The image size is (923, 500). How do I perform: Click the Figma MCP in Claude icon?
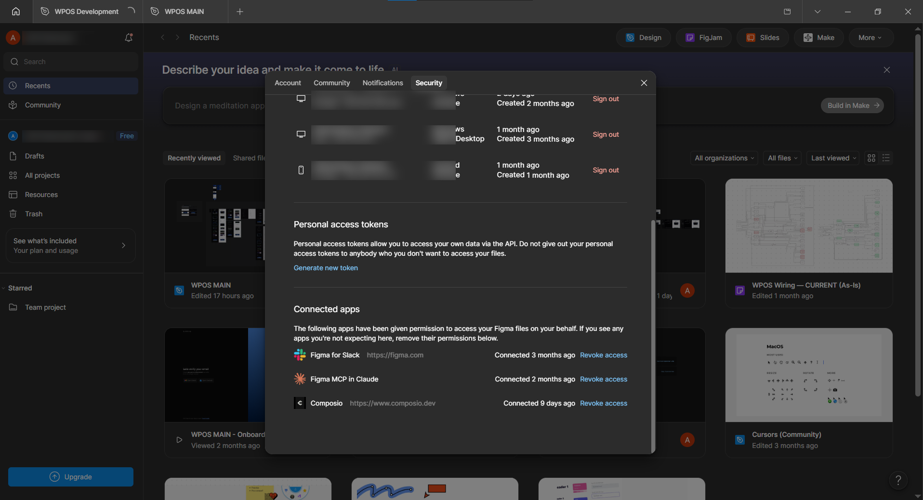click(300, 379)
